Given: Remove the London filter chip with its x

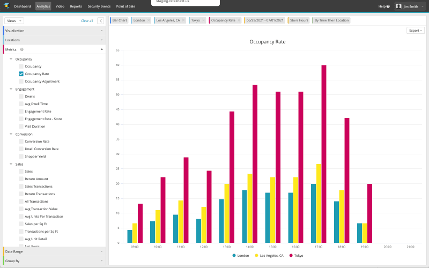Looking at the screenshot, I should pyautogui.click(x=149, y=20).
